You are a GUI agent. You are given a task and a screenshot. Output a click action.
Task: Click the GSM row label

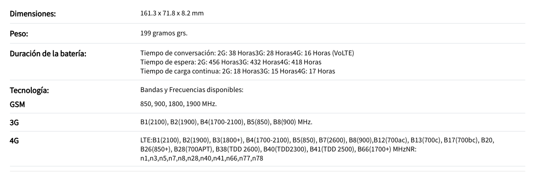pos(17,104)
